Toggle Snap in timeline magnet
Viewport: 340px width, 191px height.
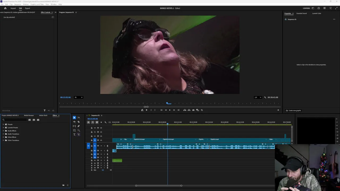click(92, 122)
